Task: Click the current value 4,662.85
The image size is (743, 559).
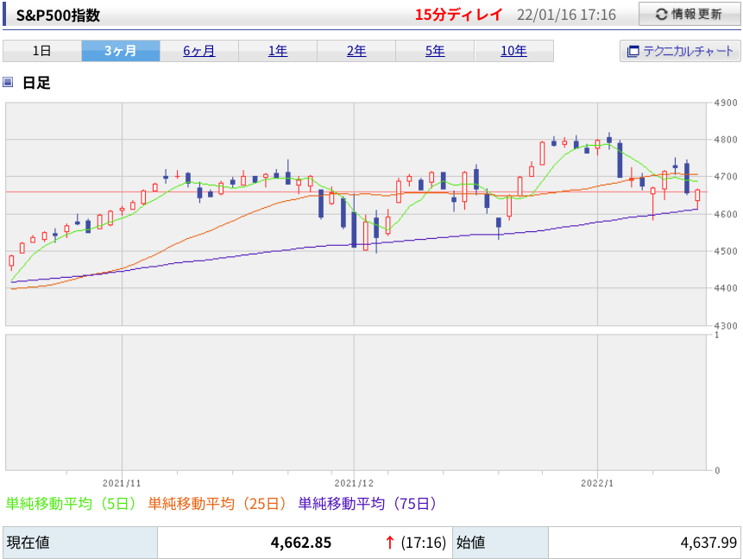Action: pyautogui.click(x=301, y=543)
